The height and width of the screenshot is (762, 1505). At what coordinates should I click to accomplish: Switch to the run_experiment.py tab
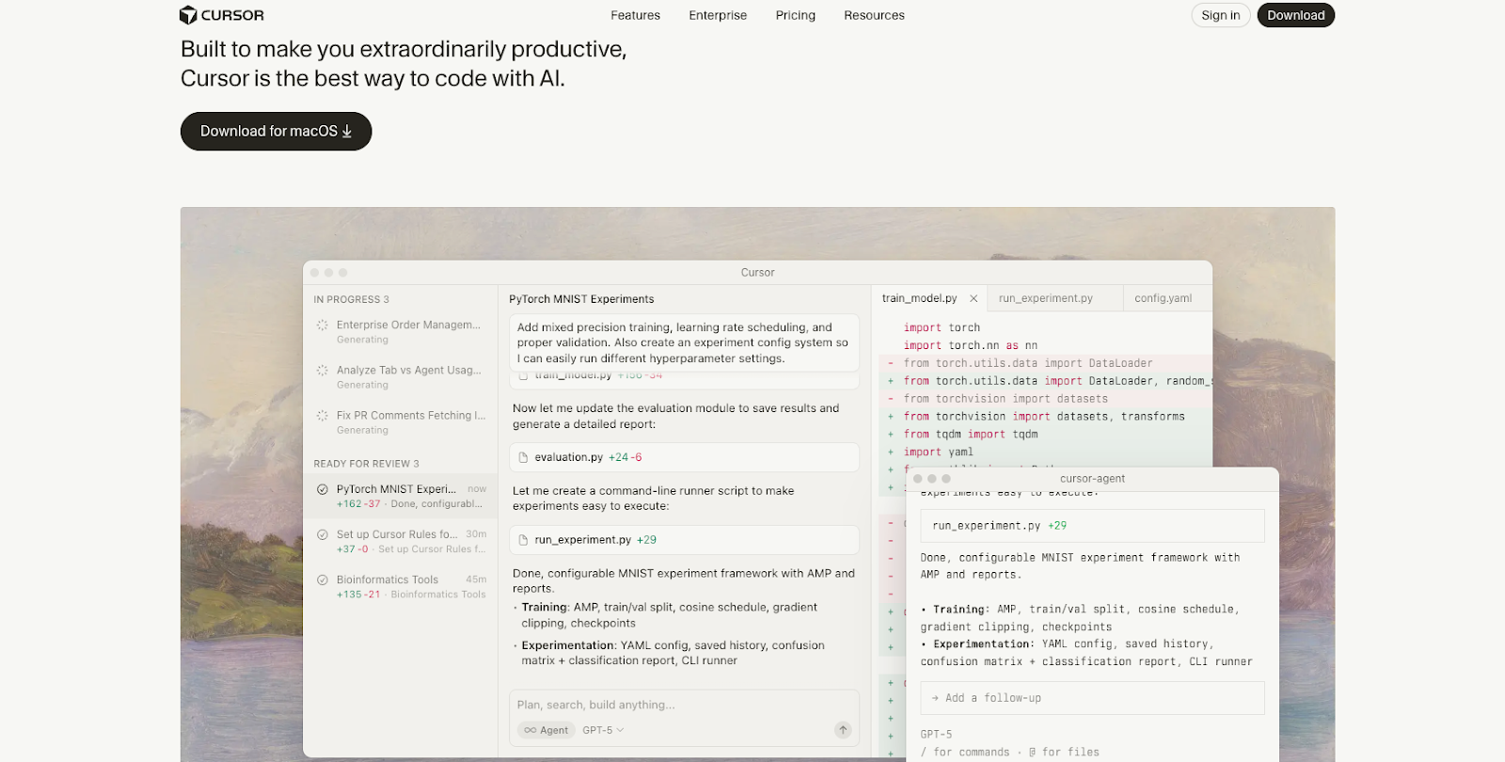[1045, 299]
